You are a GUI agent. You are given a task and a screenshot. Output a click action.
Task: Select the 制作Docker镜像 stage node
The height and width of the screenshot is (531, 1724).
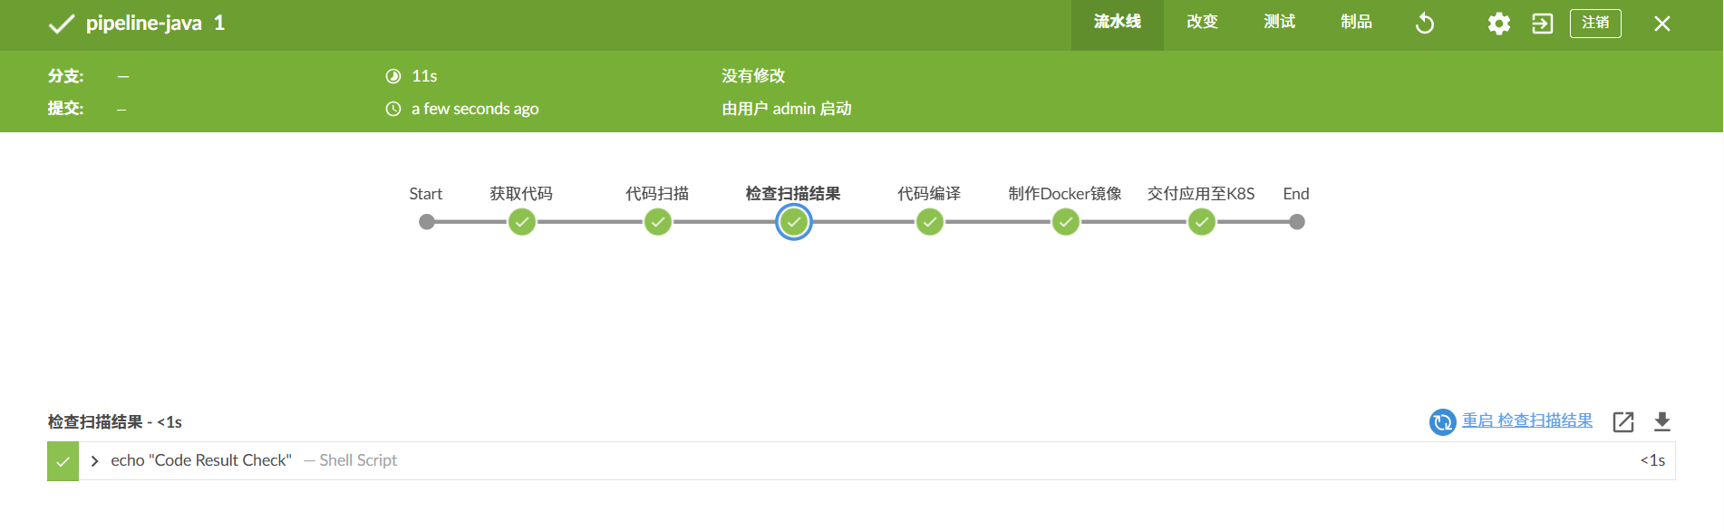pyautogui.click(x=1065, y=222)
